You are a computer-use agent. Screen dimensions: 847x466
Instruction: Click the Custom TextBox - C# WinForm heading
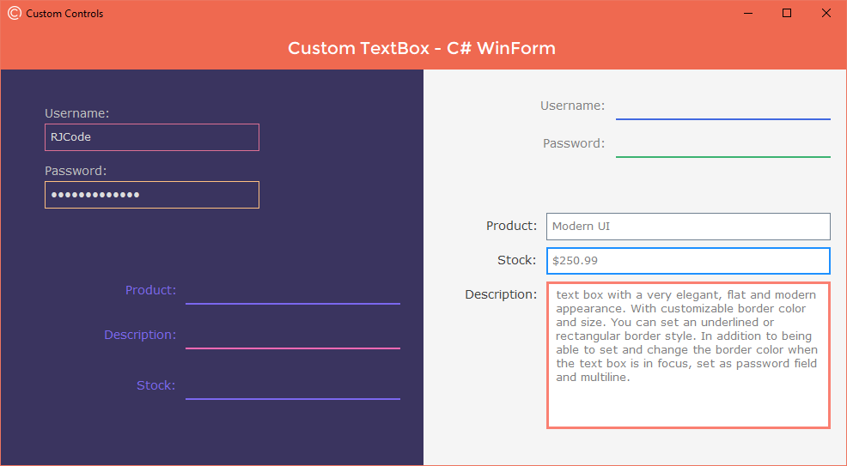(x=422, y=48)
